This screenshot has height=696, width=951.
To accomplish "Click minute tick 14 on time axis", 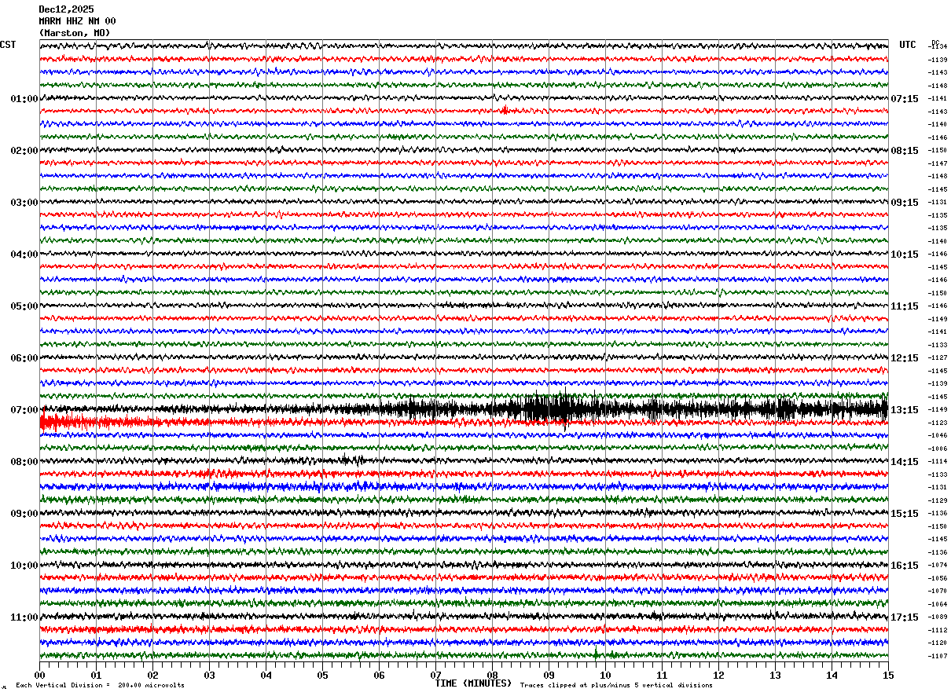I will pyautogui.click(x=832, y=675).
